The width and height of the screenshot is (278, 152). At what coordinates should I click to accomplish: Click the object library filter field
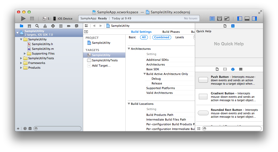pyautogui.click(x=232, y=129)
